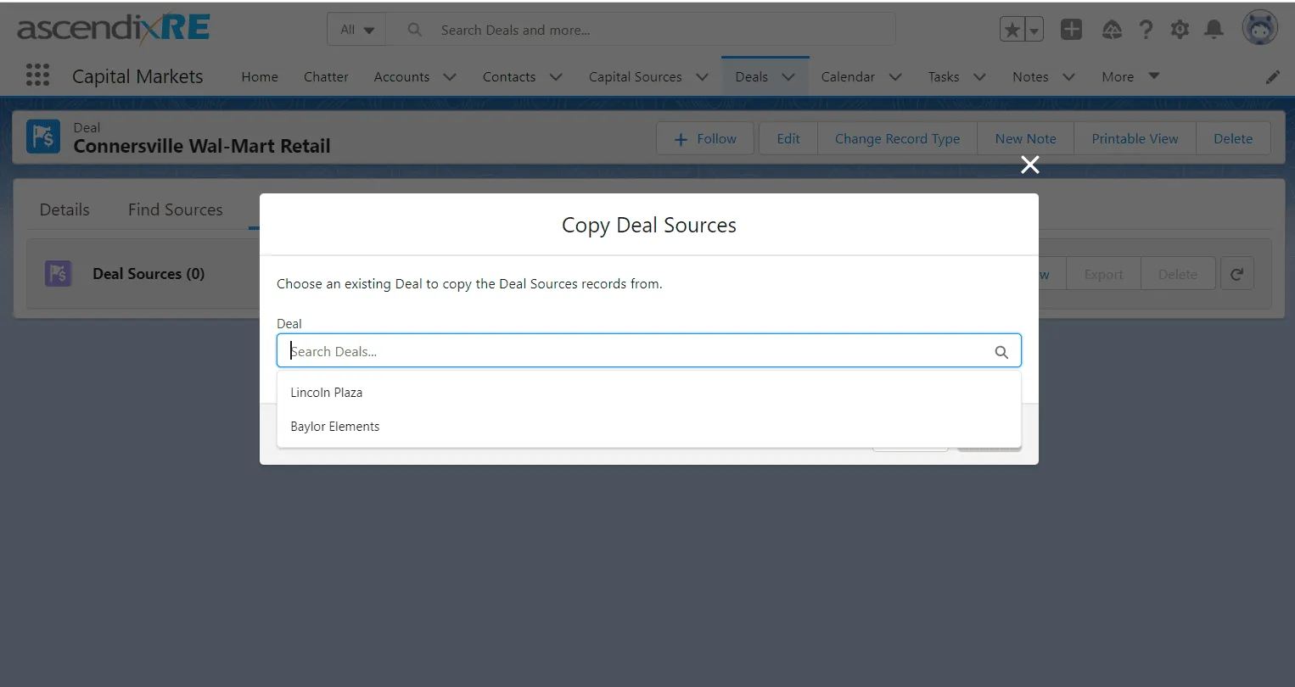Click the magnifier icon in Deal lookup
The image size is (1295, 687).
click(1001, 352)
